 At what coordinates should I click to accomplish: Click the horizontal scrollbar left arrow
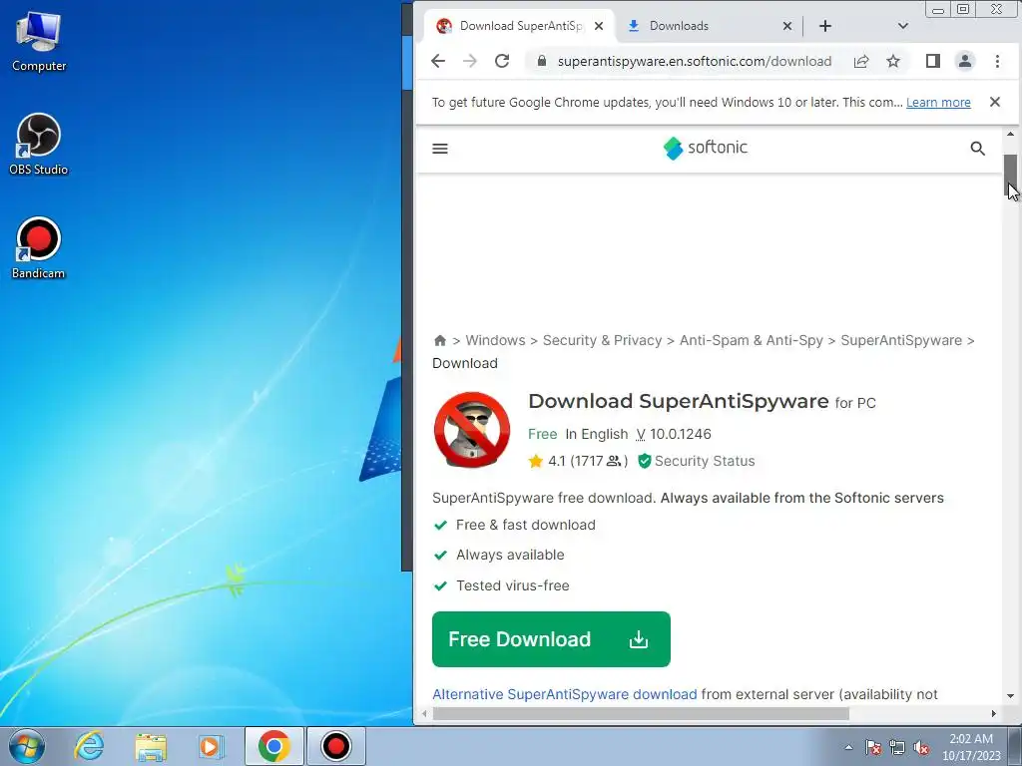[x=424, y=714]
